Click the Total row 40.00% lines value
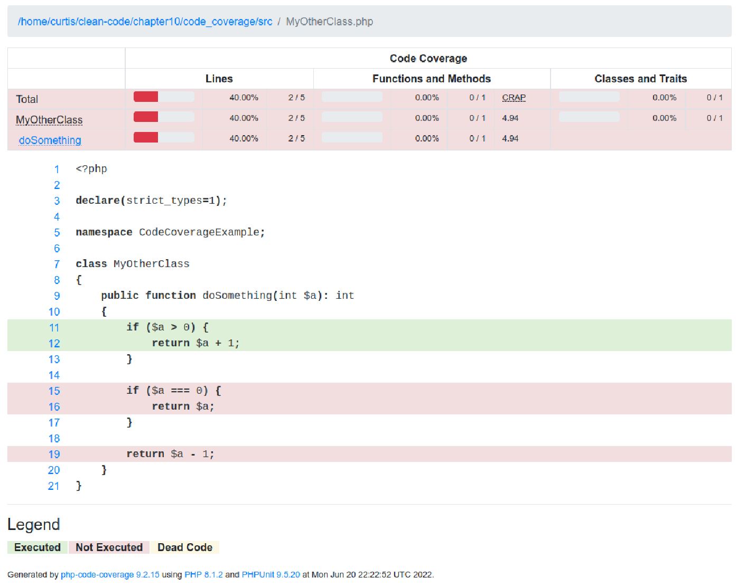Screen dimensions: 736x587 244,98
